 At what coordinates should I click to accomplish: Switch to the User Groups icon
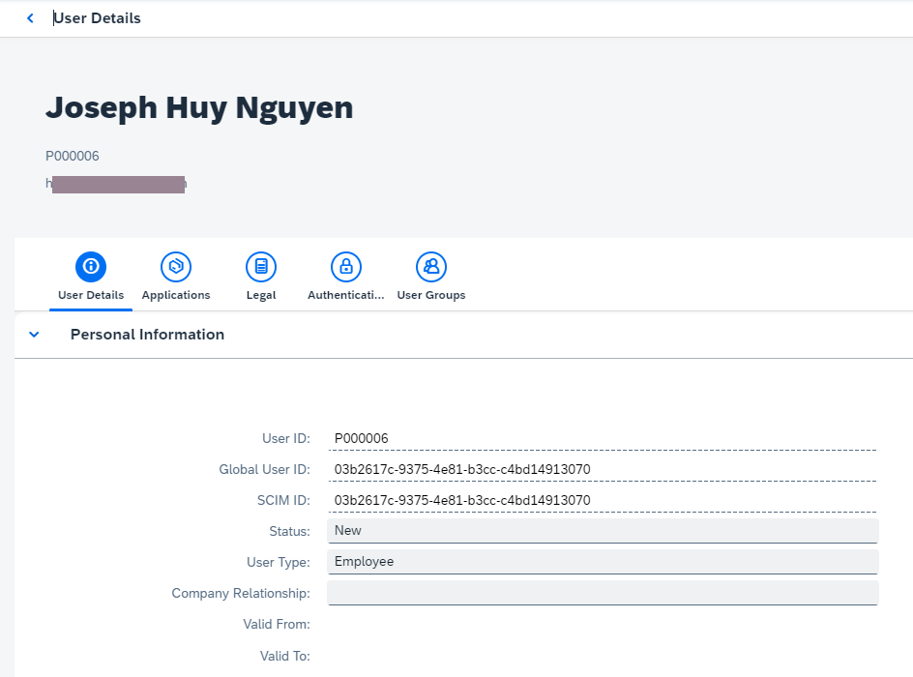pos(431,266)
